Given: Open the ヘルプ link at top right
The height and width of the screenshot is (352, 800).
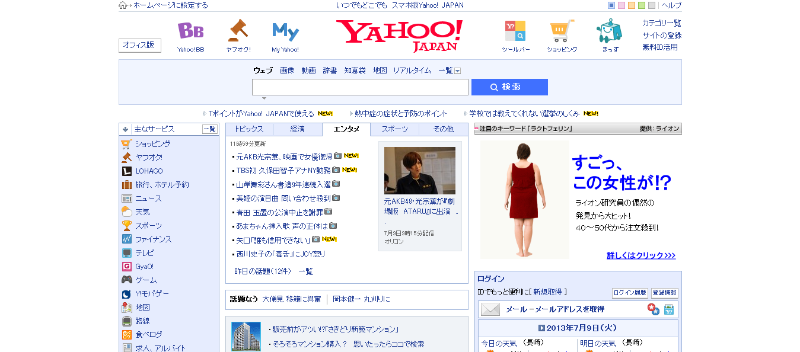Looking at the screenshot, I should pos(671,5).
